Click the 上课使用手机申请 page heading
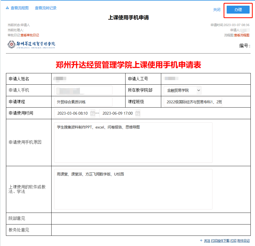This screenshot has height=246, width=255. [128, 18]
